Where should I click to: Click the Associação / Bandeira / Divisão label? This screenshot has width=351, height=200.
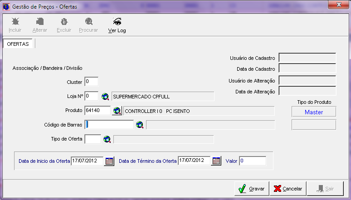48,68
